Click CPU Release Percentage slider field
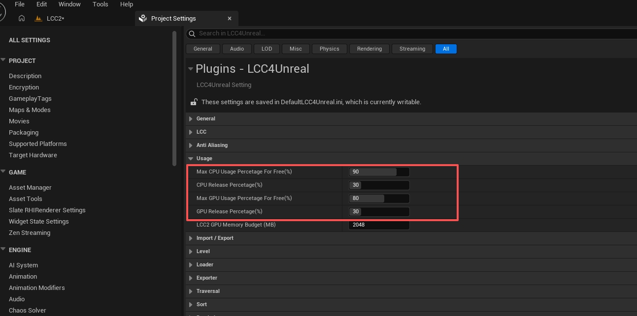This screenshot has width=637, height=316. (x=379, y=185)
